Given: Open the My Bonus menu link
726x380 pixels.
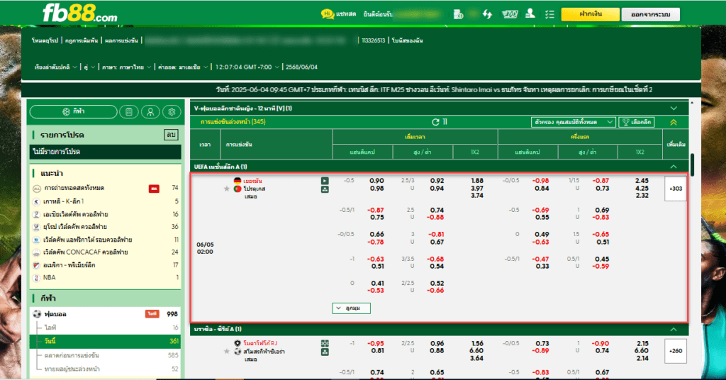Looking at the screenshot, I should click(x=408, y=40).
